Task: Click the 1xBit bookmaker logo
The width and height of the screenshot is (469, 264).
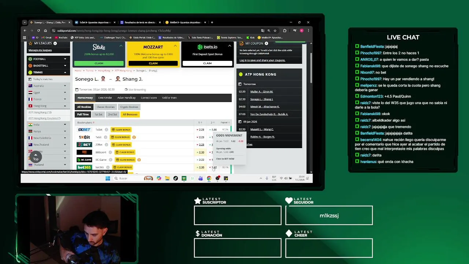Action: 84,137
